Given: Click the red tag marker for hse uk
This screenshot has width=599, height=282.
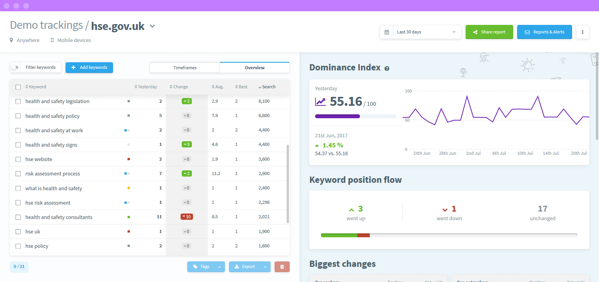Looking at the screenshot, I should pyautogui.click(x=129, y=231).
